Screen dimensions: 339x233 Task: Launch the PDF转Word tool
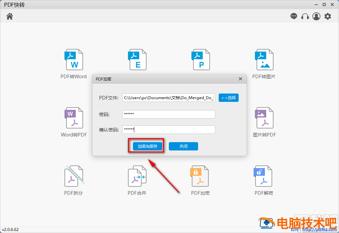click(x=74, y=60)
